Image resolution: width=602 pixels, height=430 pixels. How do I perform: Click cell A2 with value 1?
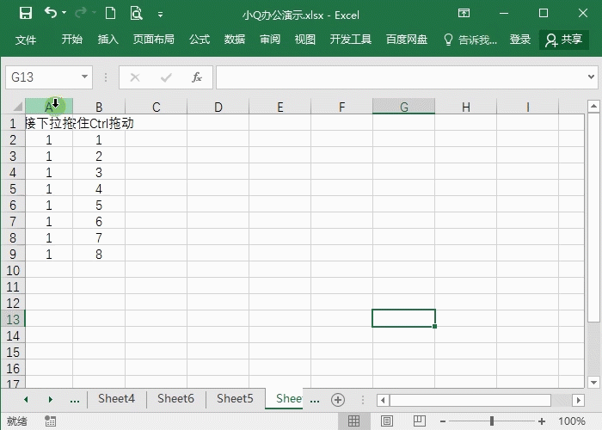pyautogui.click(x=49, y=139)
